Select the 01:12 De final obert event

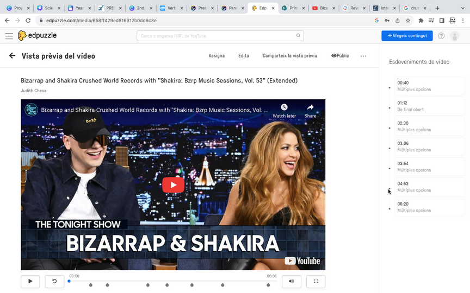[x=429, y=106]
